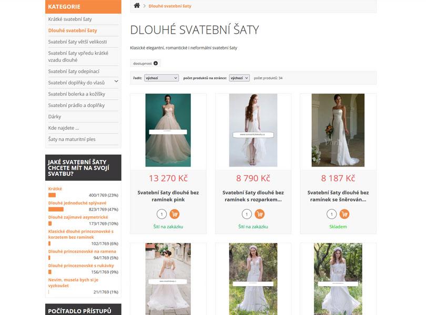Open the bottom middle dress photo in the meadow
The width and height of the screenshot is (426, 315).
point(253,279)
